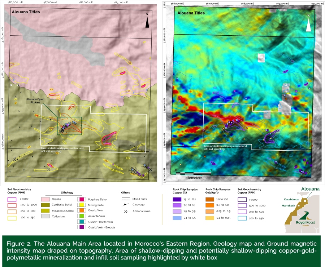
Task: Click the >1000 soil copper box in left legend
Action: click(12, 199)
